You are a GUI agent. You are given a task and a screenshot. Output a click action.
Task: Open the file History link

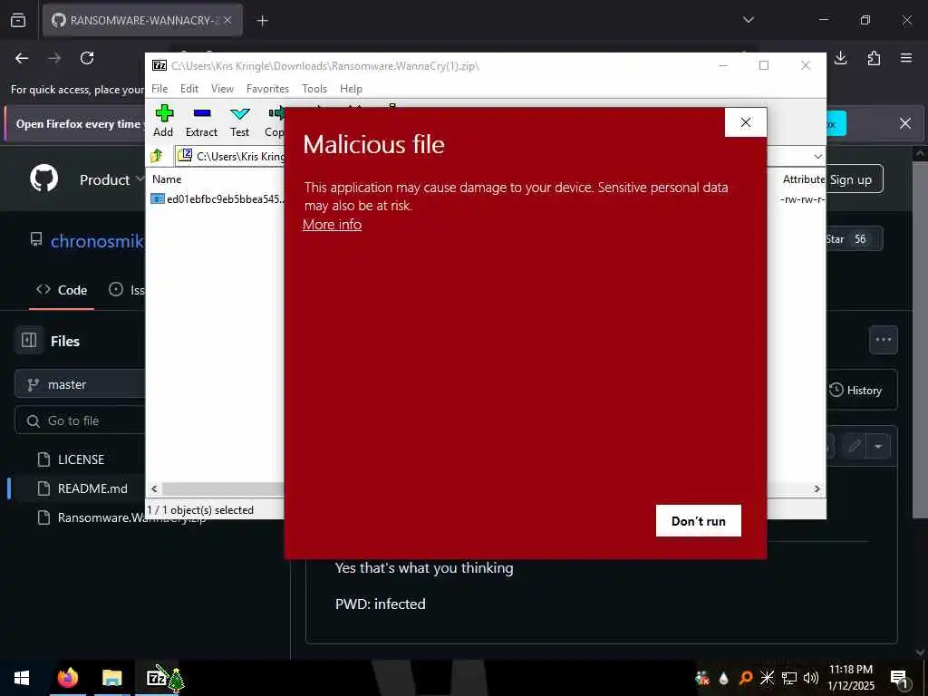tap(855, 390)
